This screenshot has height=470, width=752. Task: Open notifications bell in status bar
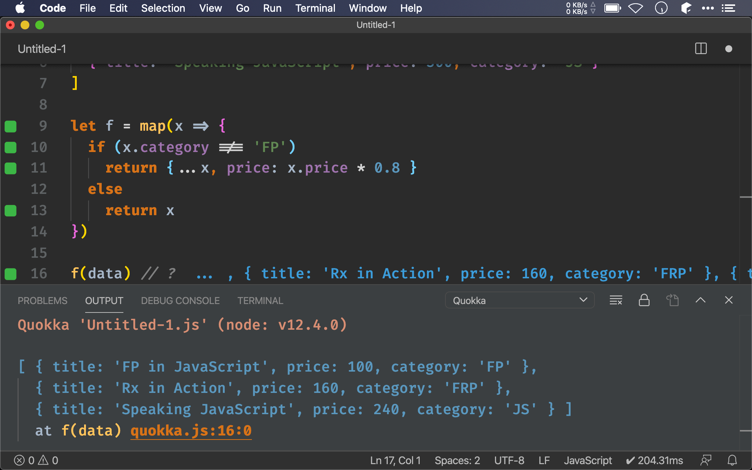(732, 460)
